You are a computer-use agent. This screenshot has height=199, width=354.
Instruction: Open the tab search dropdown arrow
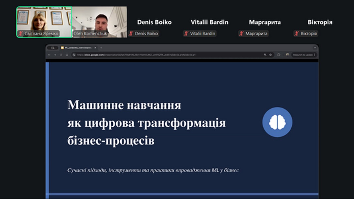pos(315,48)
